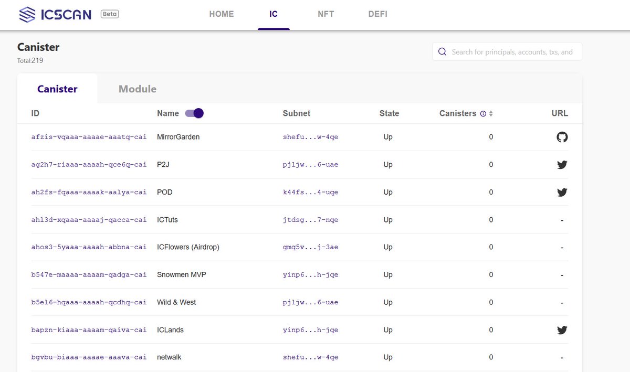Open canister b5el6-hqaaa-aaaah-qcdhq-cai

89,302
